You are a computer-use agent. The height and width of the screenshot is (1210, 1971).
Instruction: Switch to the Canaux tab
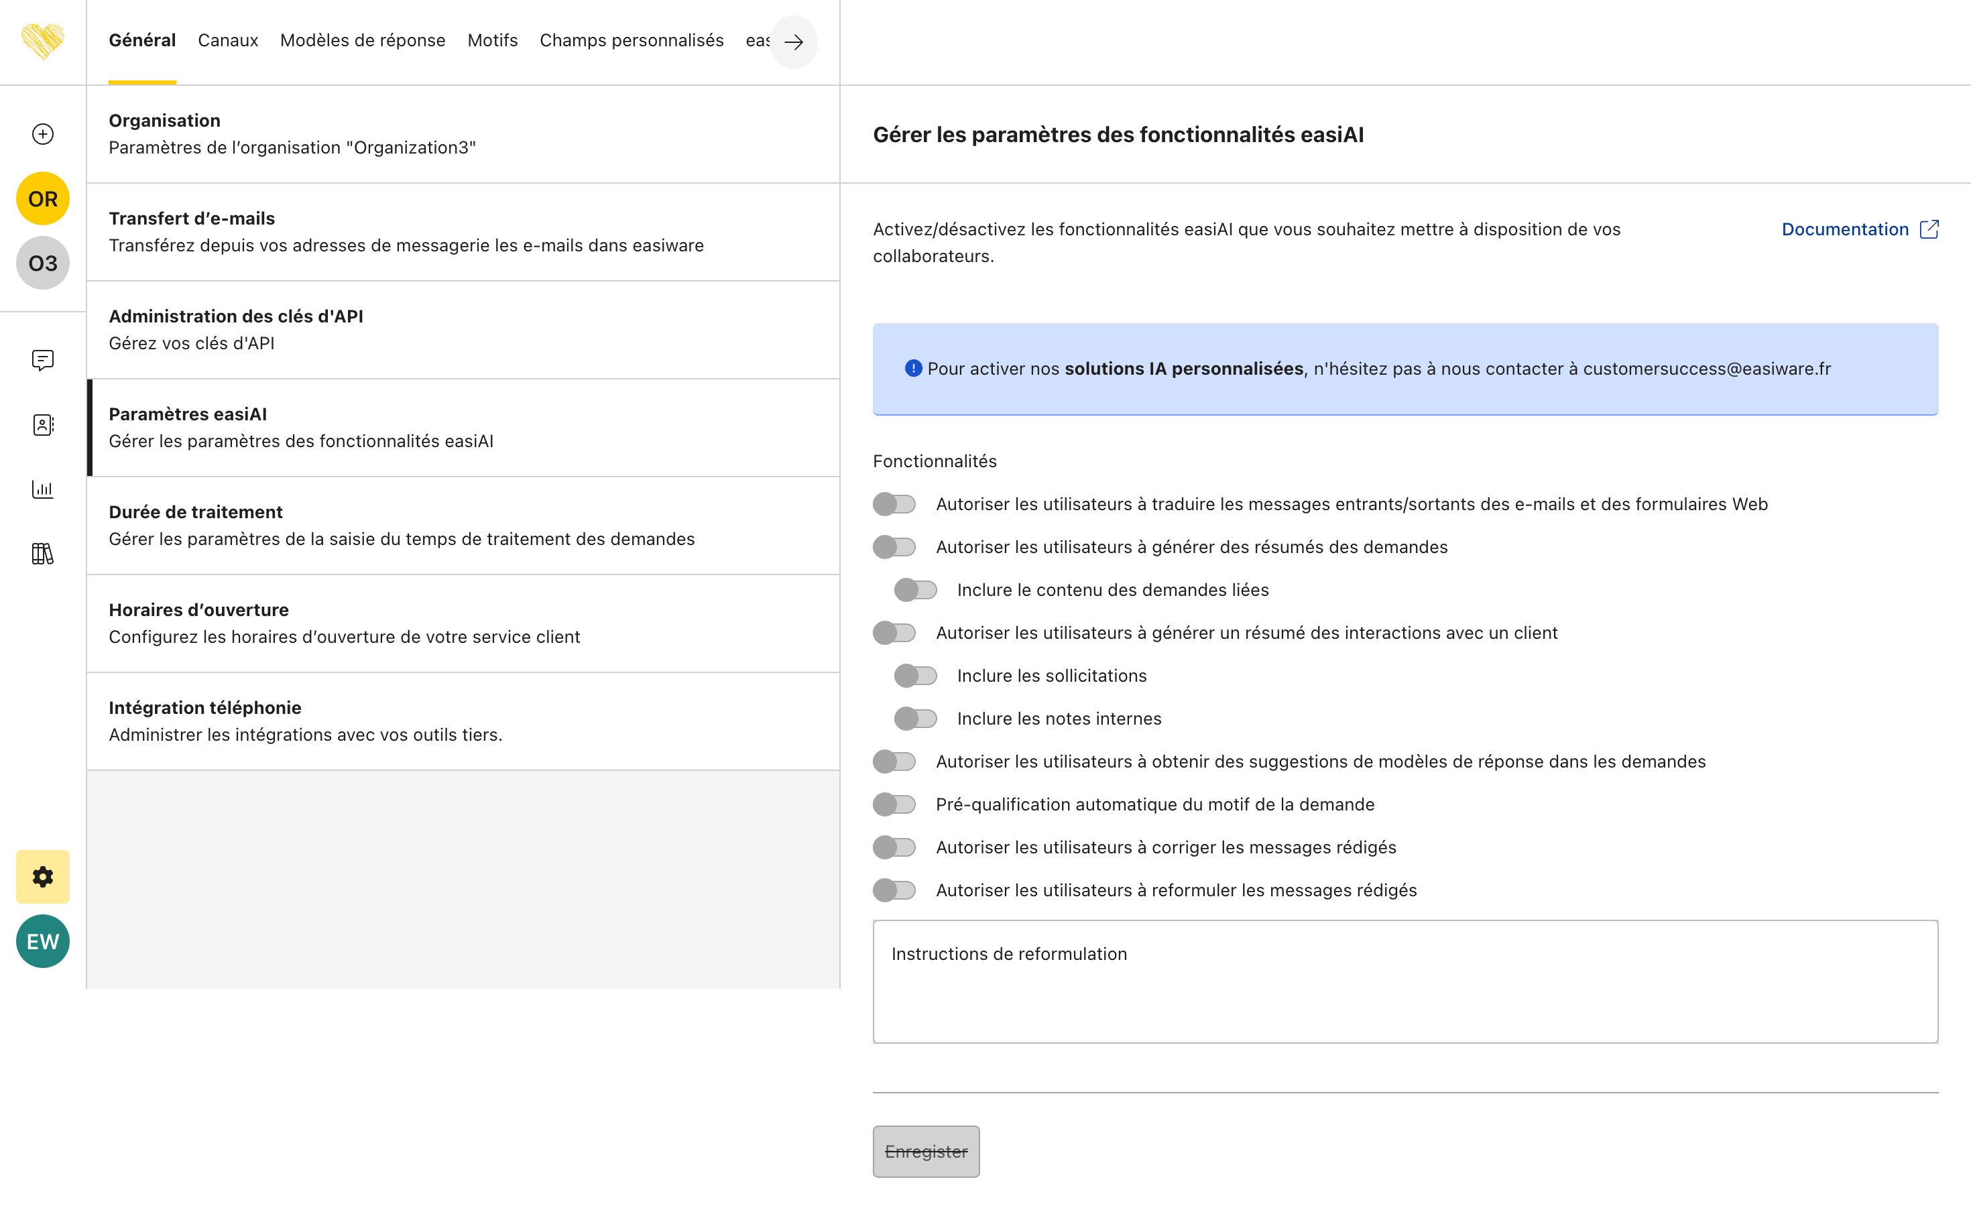pos(228,40)
